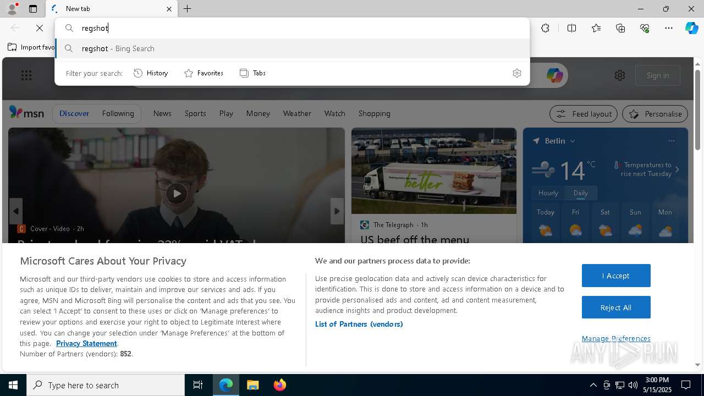Screen dimensions: 704x396
Task: Open a new tab with plus icon
Action: coord(188,9)
